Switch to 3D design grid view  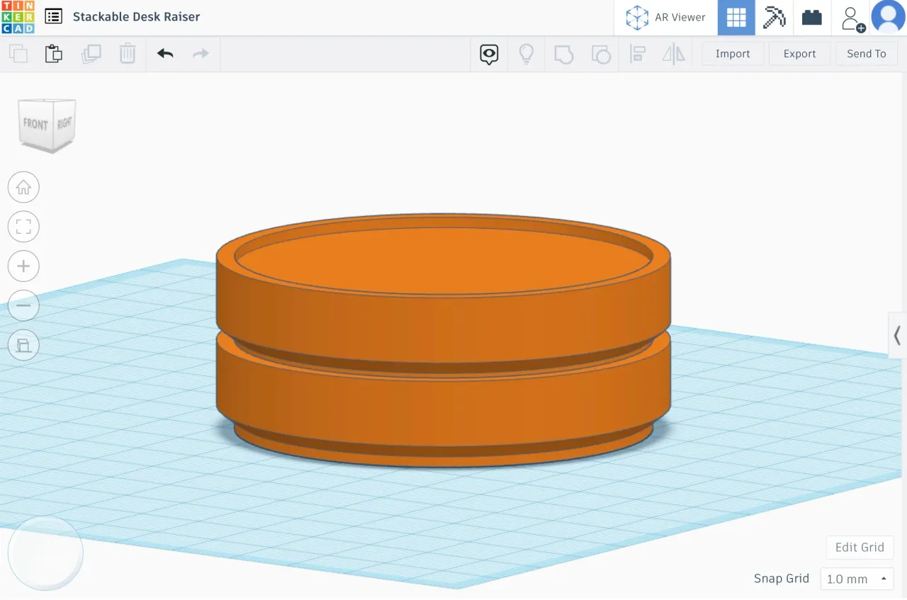coord(736,18)
